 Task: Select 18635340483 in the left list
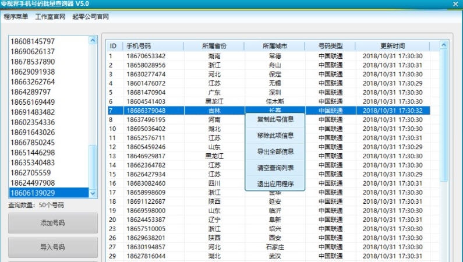tap(49, 162)
